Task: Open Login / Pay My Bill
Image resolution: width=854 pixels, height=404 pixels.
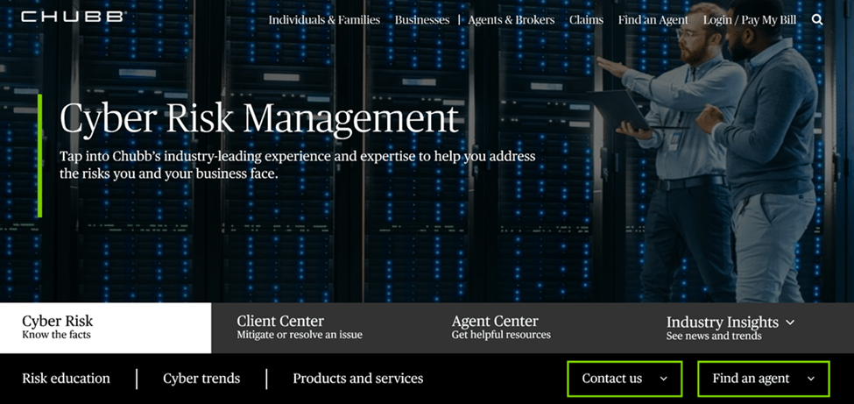Action: 750,20
